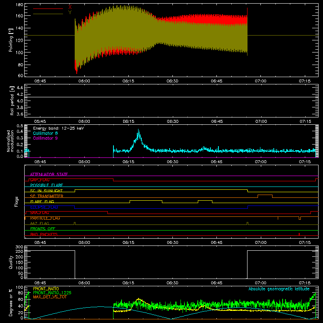Click 'Absolute geomagnetic latitude' legend text

tap(279, 289)
